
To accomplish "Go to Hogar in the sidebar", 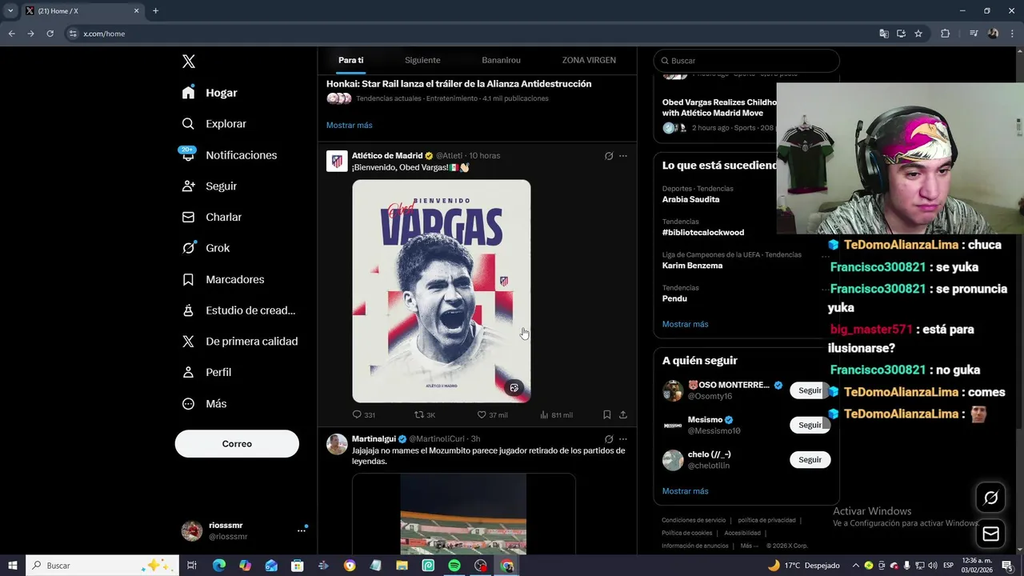I will coord(210,93).
